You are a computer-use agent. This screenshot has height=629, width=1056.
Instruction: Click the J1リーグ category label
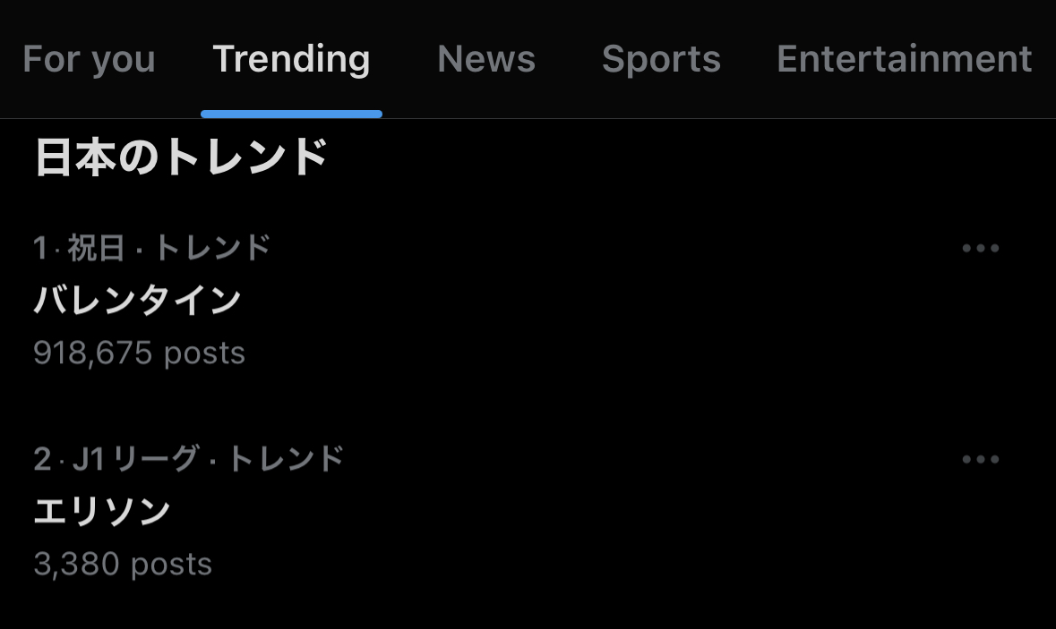click(x=134, y=459)
